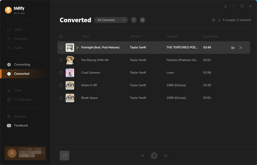Select the Cruel Summer title
This screenshot has width=257, height=165.
(x=91, y=73)
